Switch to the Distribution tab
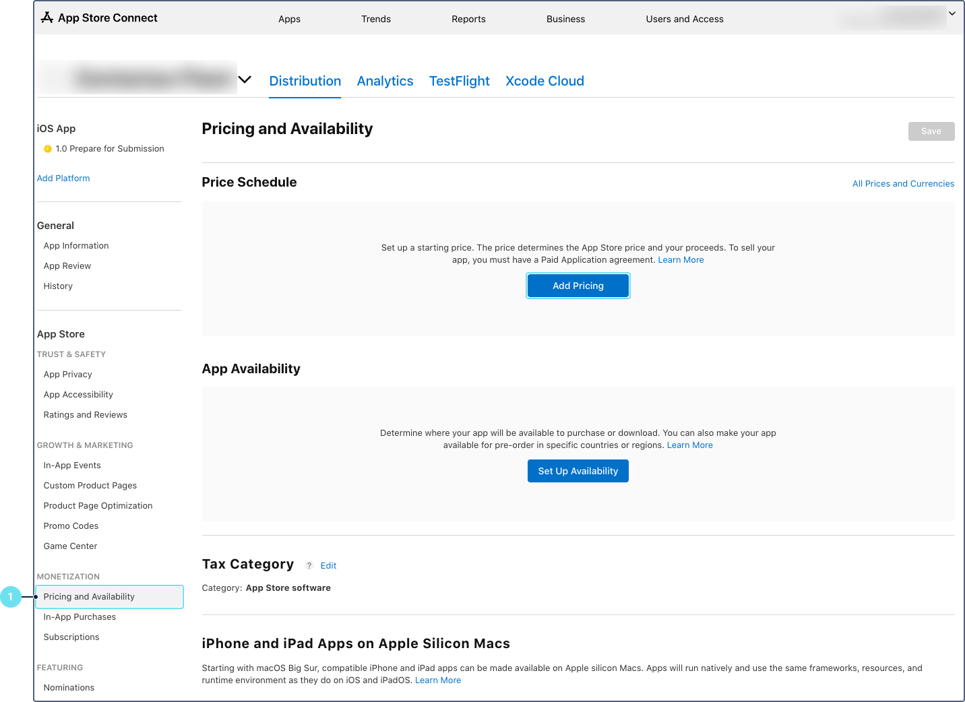This screenshot has width=965, height=702. pyautogui.click(x=305, y=81)
